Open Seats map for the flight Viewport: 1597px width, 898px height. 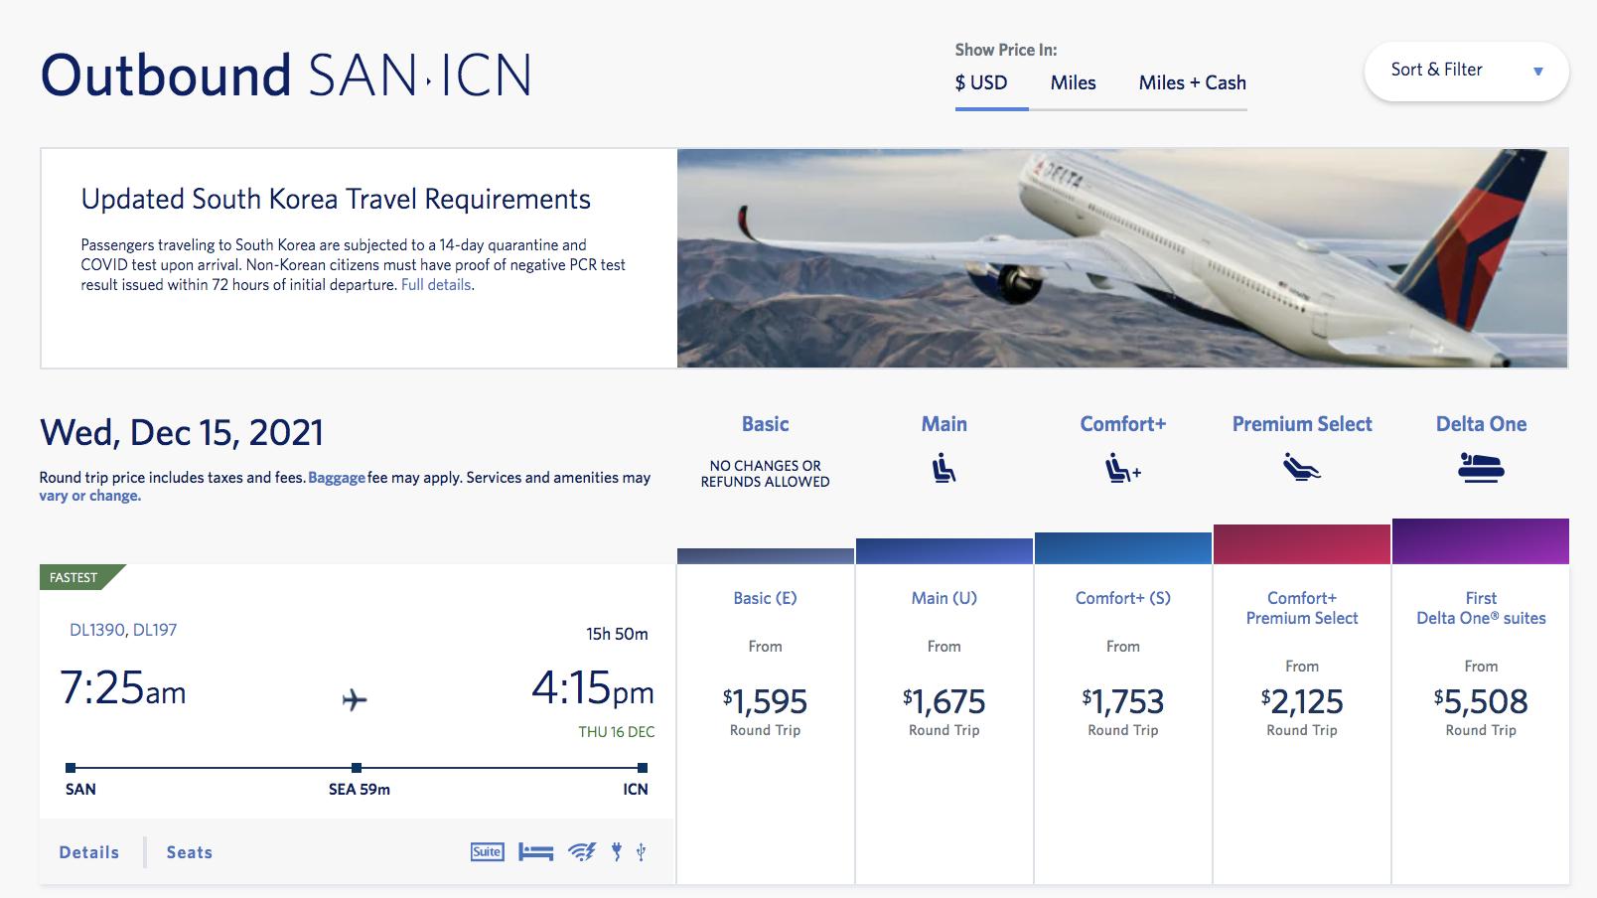point(190,852)
